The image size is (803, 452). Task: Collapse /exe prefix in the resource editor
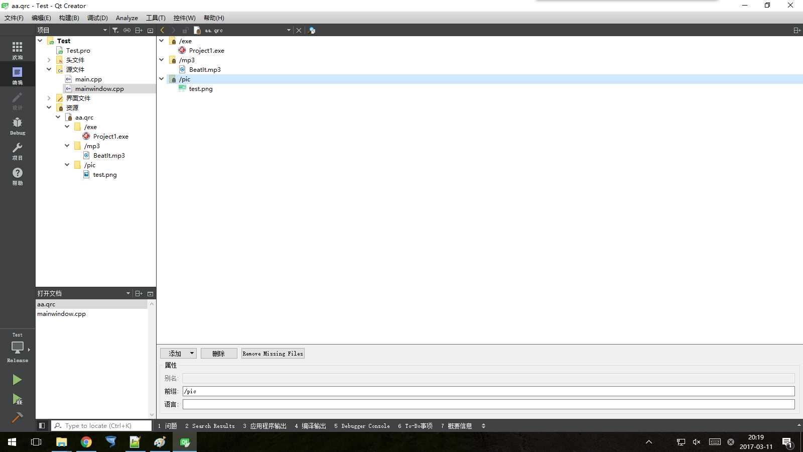[x=162, y=41]
